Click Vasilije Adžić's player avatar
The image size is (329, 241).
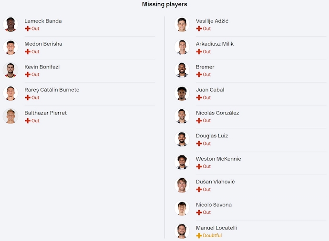(182, 24)
